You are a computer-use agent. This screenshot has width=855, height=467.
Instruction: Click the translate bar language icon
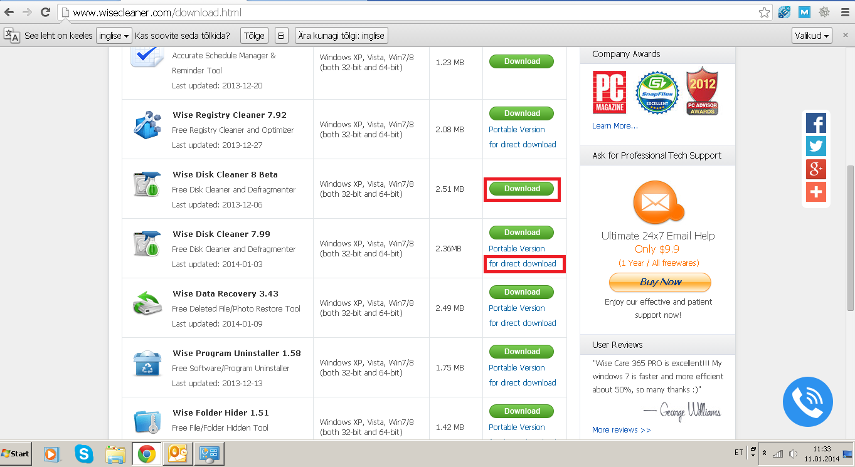[x=12, y=36]
